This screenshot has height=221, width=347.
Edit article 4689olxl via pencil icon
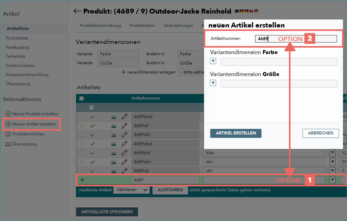(x=124, y=135)
